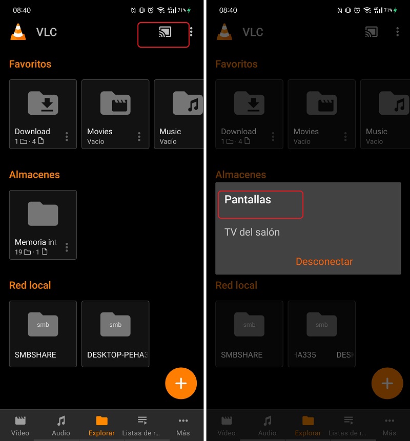The width and height of the screenshot is (410, 441).
Task: Open the Download favorites folder
Action: point(43,114)
